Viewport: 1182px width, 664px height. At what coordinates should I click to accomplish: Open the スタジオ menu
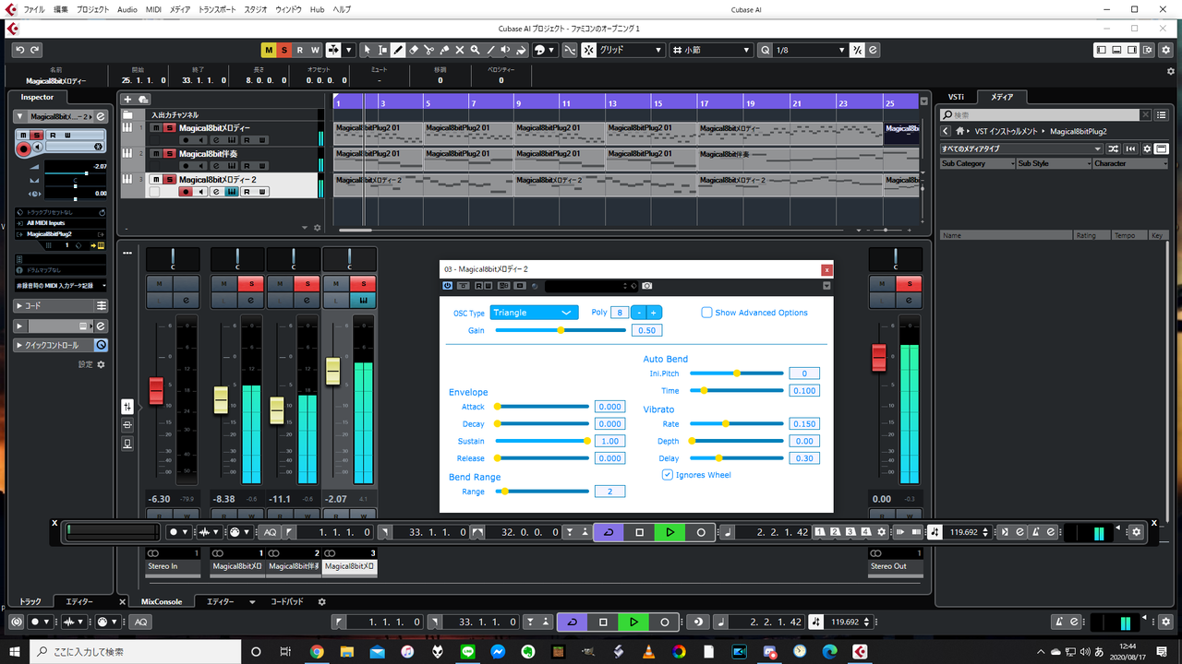pos(257,8)
